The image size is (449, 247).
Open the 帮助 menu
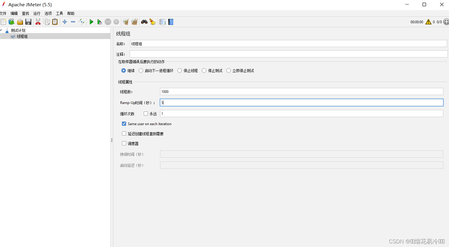(x=71, y=13)
